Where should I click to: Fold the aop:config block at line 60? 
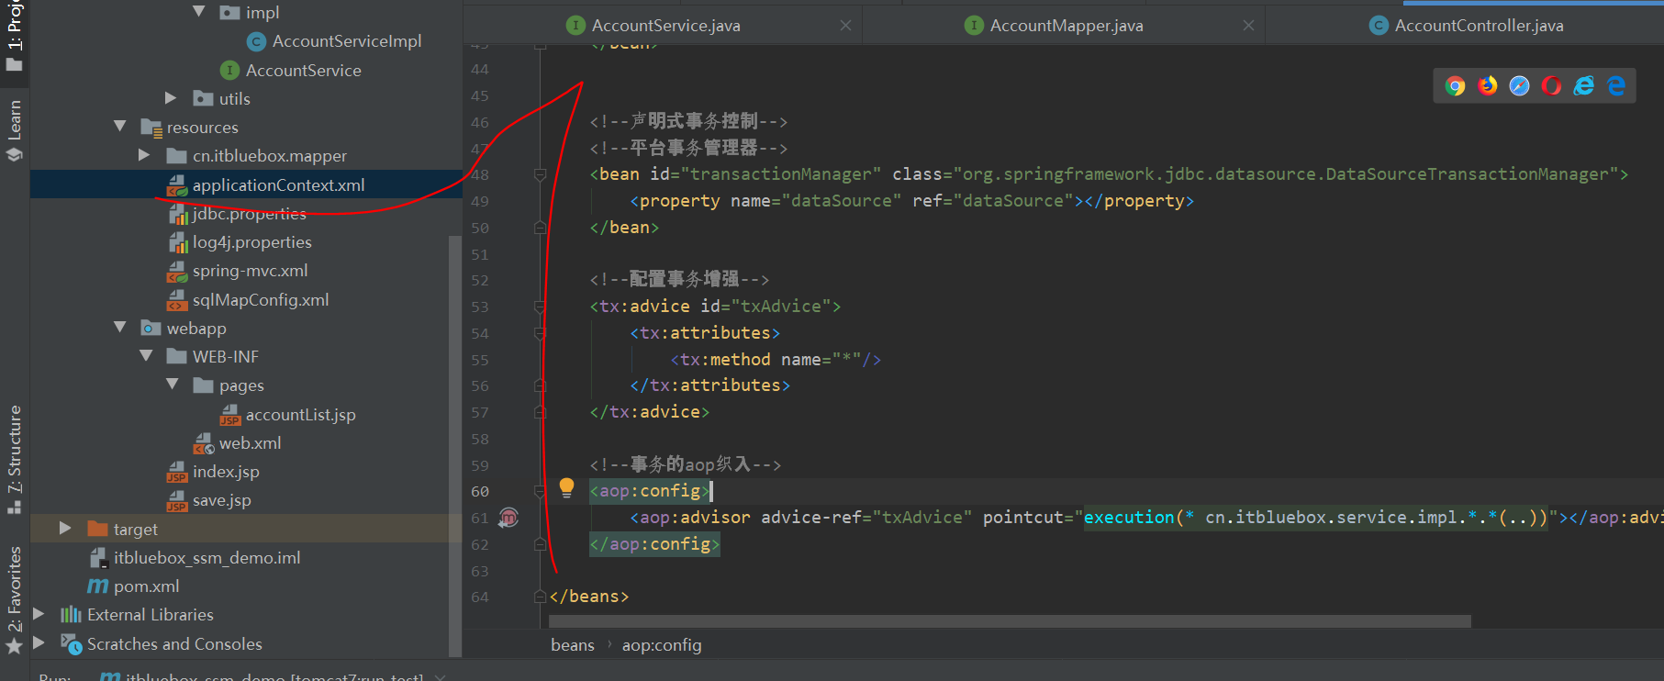pos(540,491)
